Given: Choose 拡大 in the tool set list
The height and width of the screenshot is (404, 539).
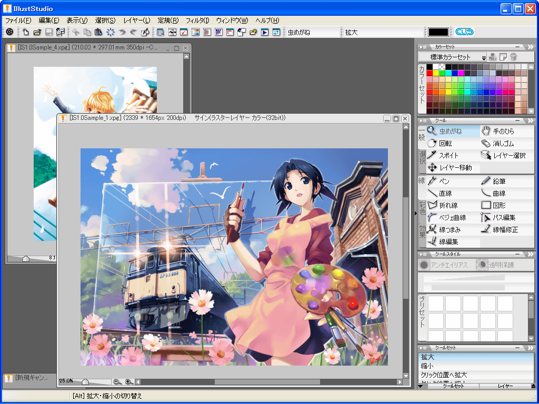Looking at the screenshot, I should click(476, 357).
